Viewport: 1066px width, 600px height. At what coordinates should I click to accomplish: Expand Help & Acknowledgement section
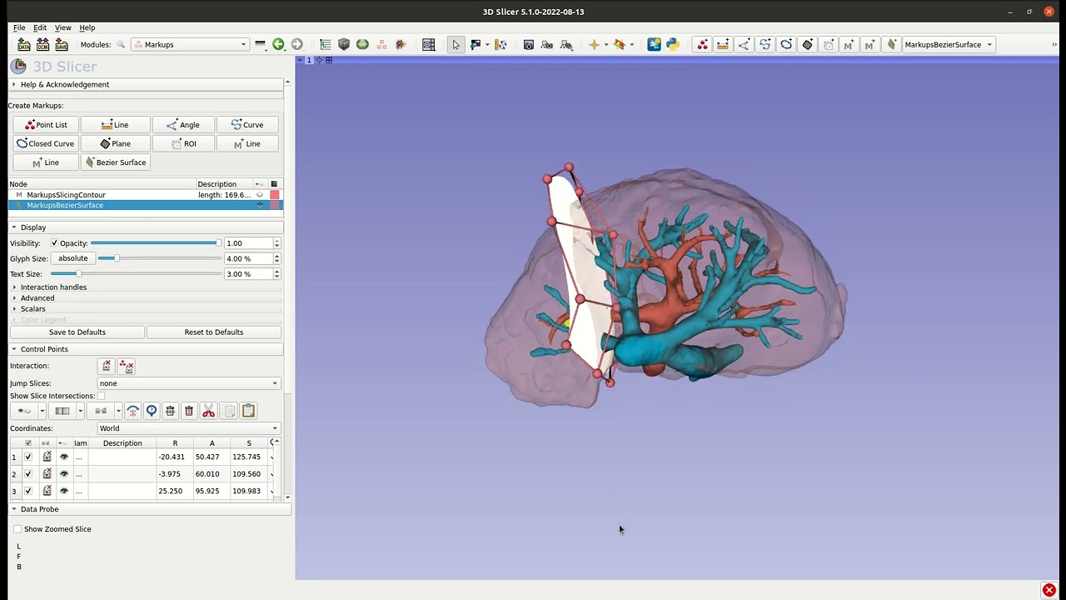(x=146, y=84)
